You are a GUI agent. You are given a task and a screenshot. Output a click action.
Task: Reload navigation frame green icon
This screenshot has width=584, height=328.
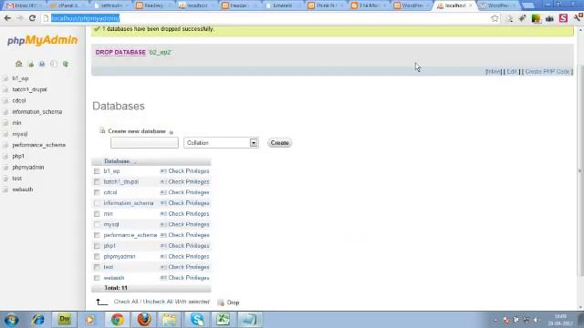(66, 64)
